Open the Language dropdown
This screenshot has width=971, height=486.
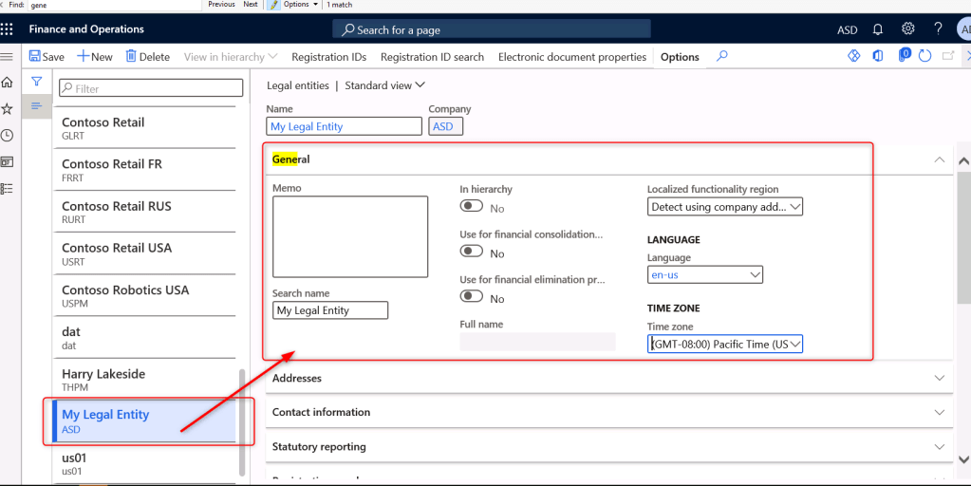pyautogui.click(x=705, y=275)
